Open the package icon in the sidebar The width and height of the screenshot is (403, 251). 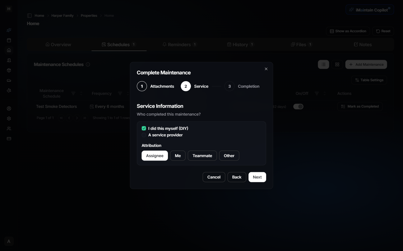coord(9,70)
